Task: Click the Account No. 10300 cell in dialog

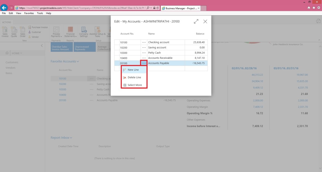Action: [x=130, y=53]
